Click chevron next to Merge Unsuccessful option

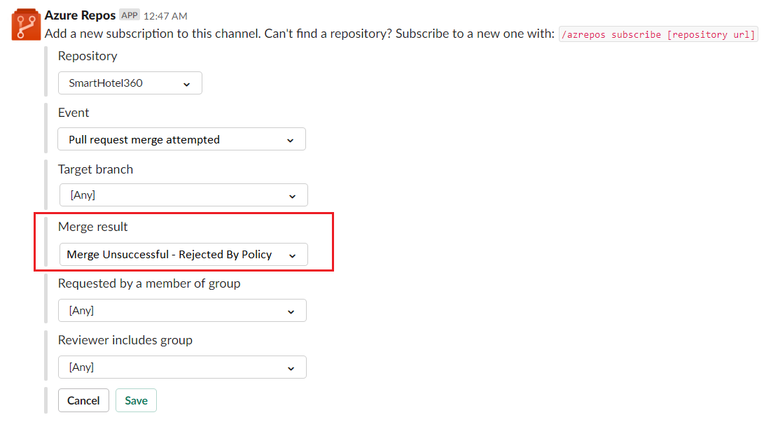coord(293,254)
